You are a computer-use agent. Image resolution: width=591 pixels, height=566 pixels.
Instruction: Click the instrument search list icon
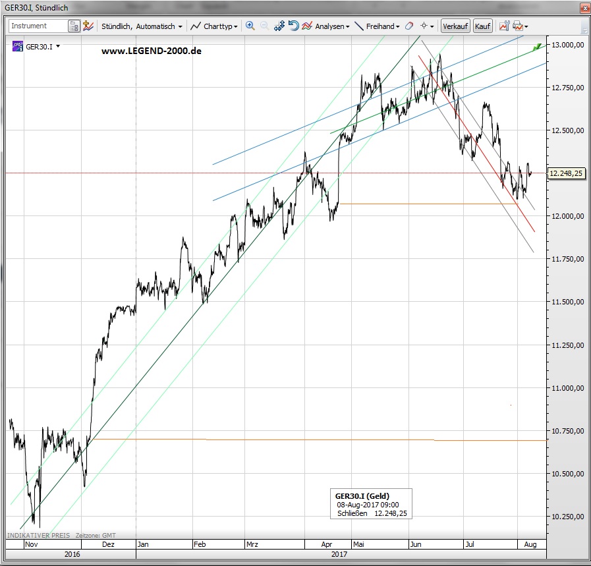pyautogui.click(x=74, y=26)
